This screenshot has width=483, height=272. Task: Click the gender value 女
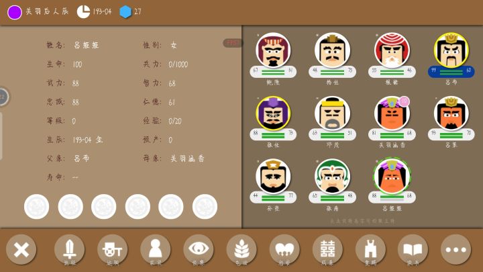[174, 46]
